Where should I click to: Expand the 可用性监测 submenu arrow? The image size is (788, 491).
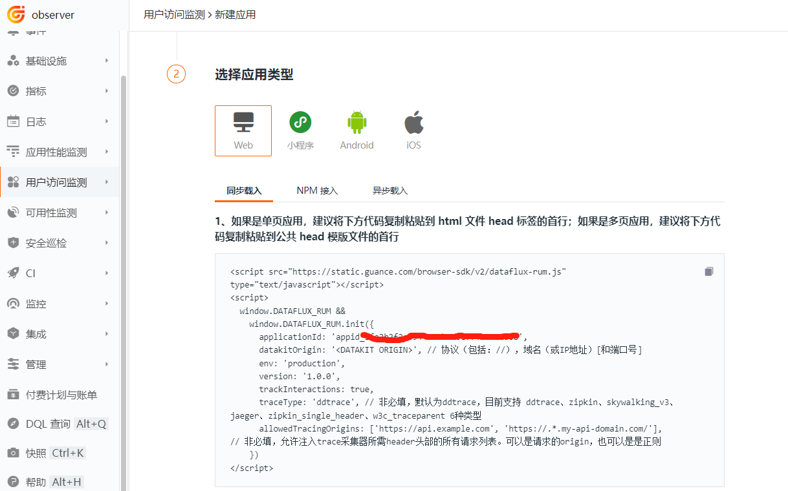[107, 213]
